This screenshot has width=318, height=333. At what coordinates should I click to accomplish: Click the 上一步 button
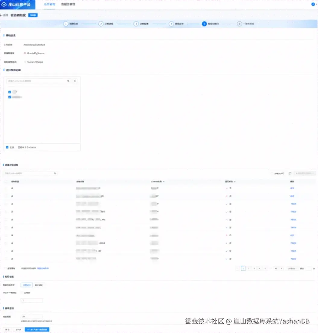[18, 329]
